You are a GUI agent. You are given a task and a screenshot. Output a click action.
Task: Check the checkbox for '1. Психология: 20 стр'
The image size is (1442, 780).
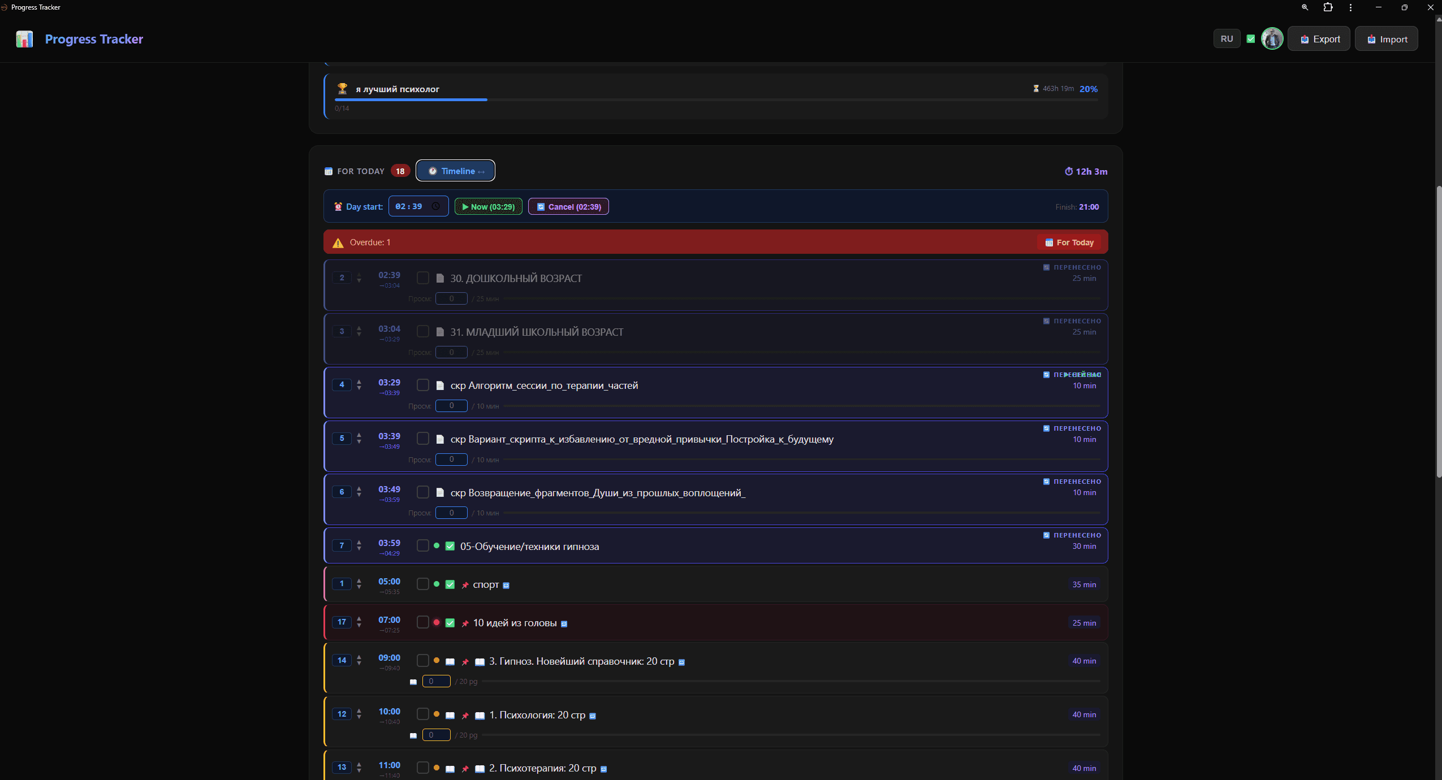[x=422, y=714]
